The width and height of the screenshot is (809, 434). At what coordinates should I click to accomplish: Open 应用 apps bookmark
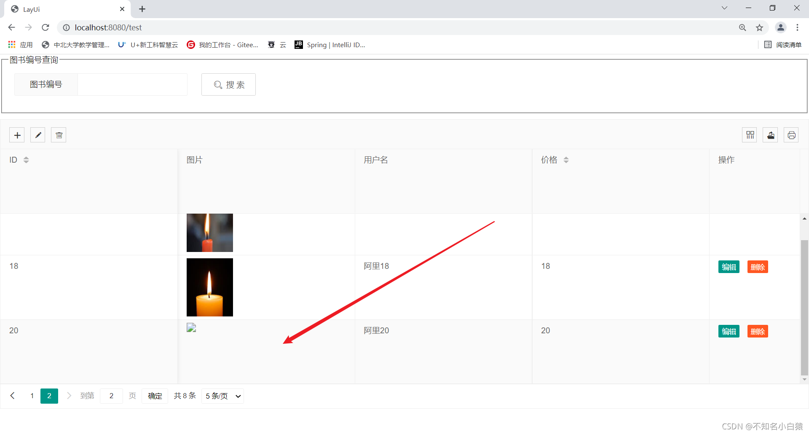(x=20, y=45)
